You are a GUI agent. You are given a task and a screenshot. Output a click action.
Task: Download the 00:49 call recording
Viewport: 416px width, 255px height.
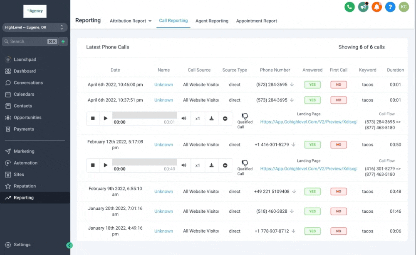[x=211, y=165]
